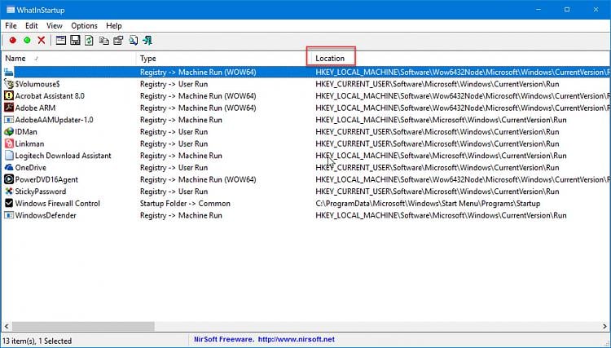Select the Linkman entry name
This screenshot has height=348, width=611.
click(x=29, y=143)
